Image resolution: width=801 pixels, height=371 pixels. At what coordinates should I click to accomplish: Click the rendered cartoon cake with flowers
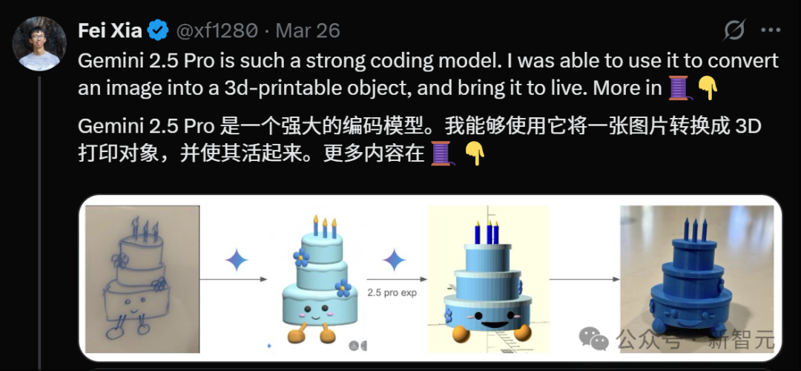(320, 279)
